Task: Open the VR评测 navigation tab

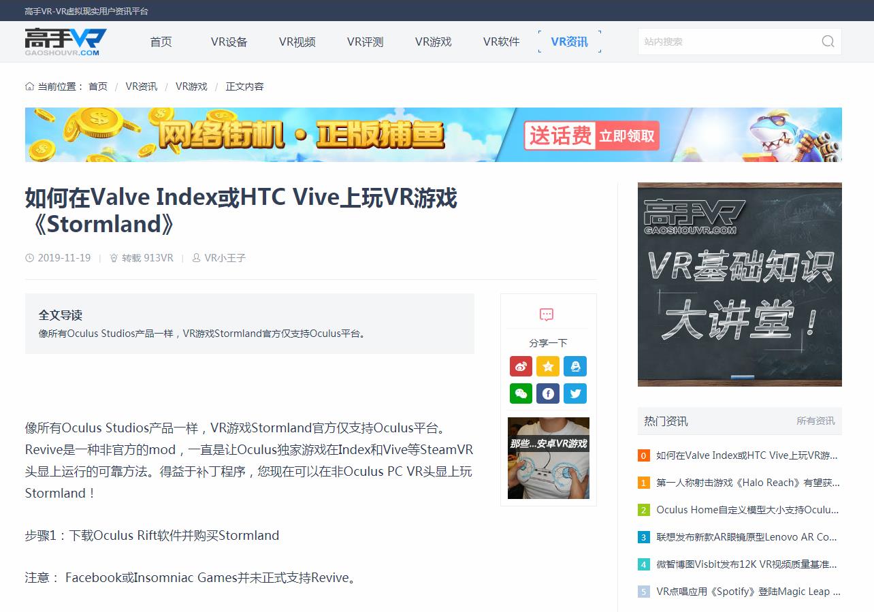Action: 366,42
